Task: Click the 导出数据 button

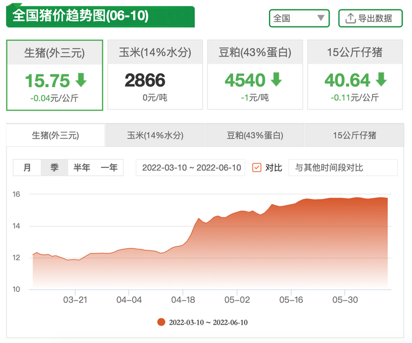Action: 370,18
